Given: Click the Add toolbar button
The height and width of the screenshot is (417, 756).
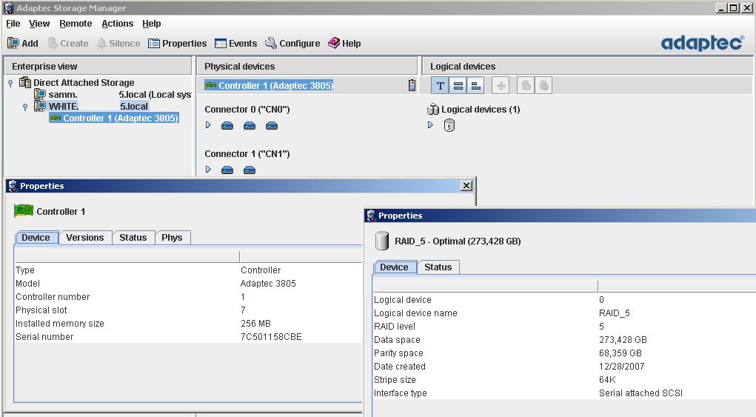Looking at the screenshot, I should (23, 44).
